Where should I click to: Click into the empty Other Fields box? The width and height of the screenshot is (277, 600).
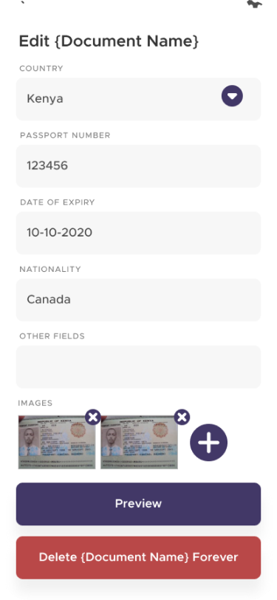coord(138,367)
